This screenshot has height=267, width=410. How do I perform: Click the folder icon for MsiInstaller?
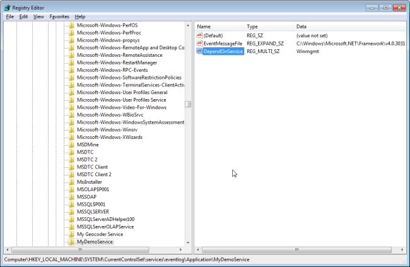click(x=71, y=182)
